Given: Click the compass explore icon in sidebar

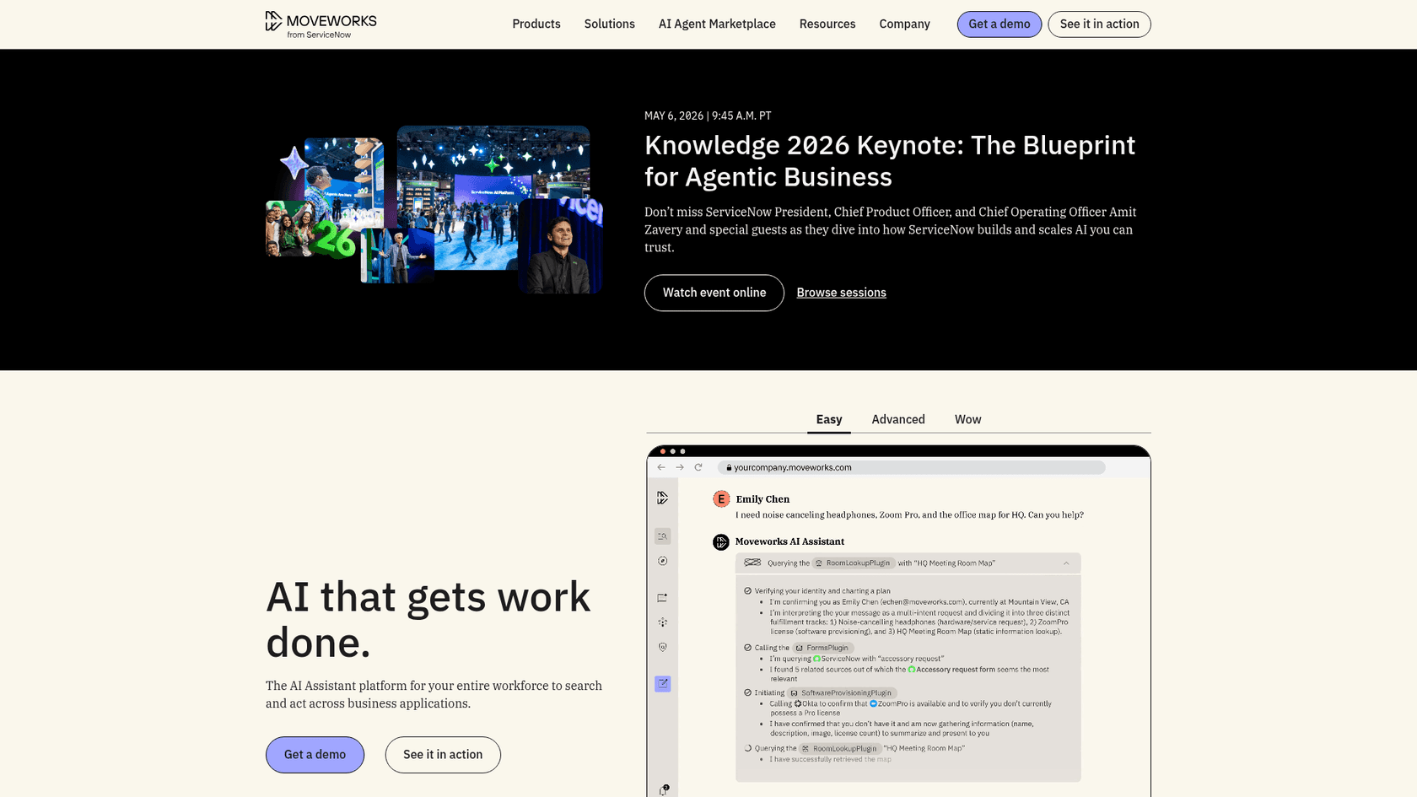Looking at the screenshot, I should pos(663,561).
